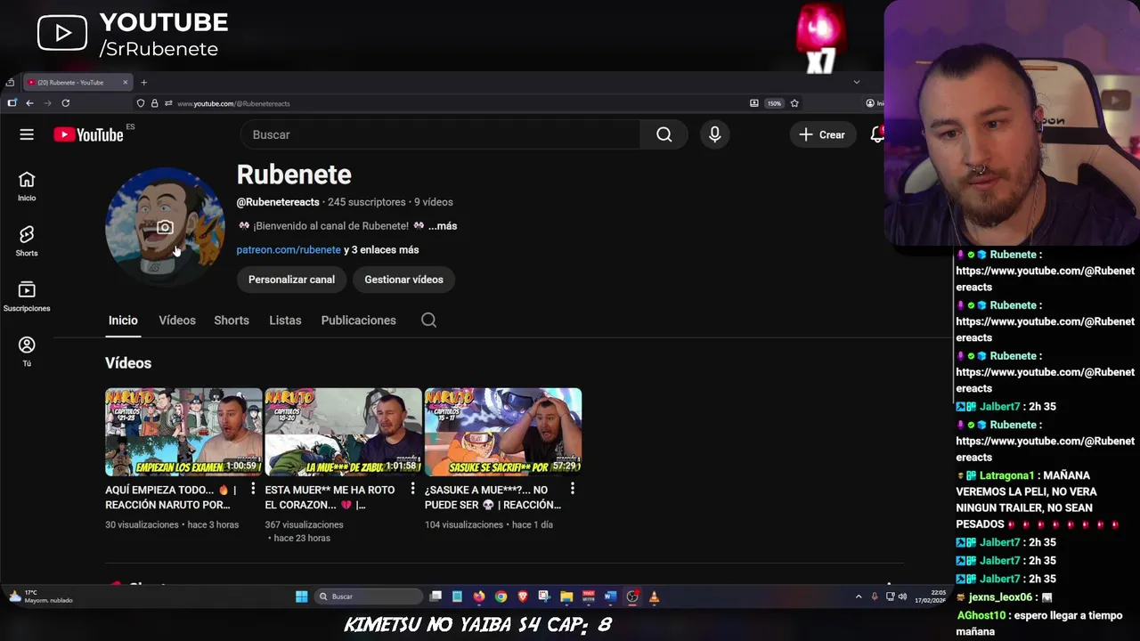Open Word from the taskbar
Image resolution: width=1140 pixels, height=641 pixels.
[610, 596]
